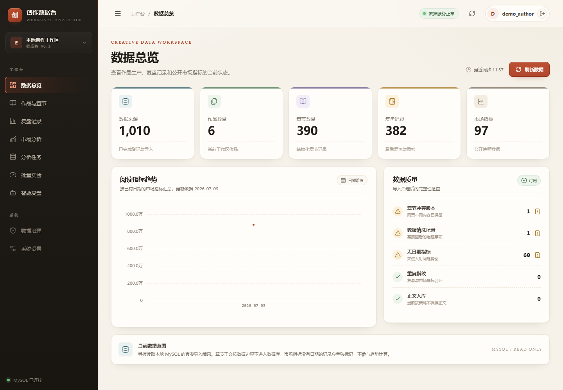
Task: Click the MySQL 已连接 status indicator
Action: tap(24, 380)
